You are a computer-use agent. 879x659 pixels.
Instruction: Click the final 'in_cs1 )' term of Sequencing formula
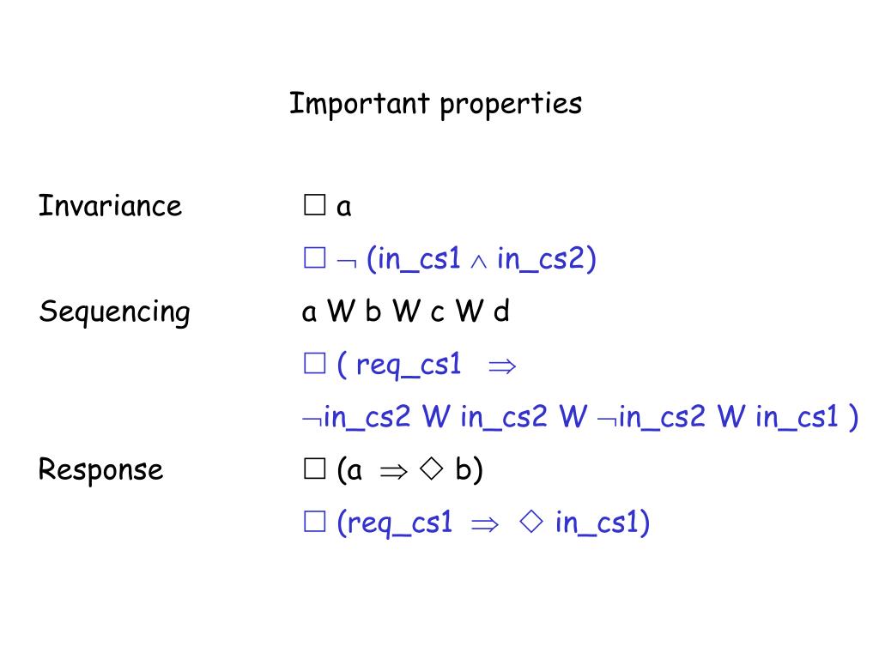(807, 417)
